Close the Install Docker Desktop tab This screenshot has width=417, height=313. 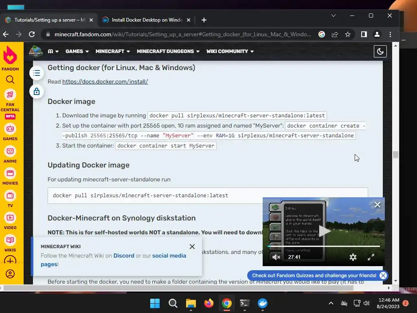pyautogui.click(x=189, y=20)
